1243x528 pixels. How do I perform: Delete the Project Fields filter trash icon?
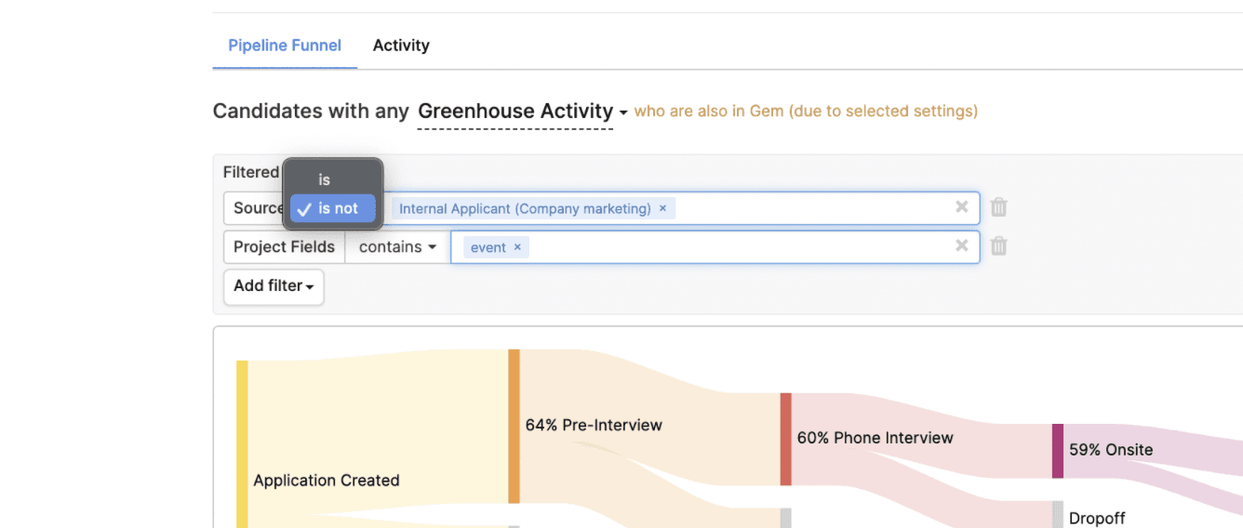tap(998, 246)
